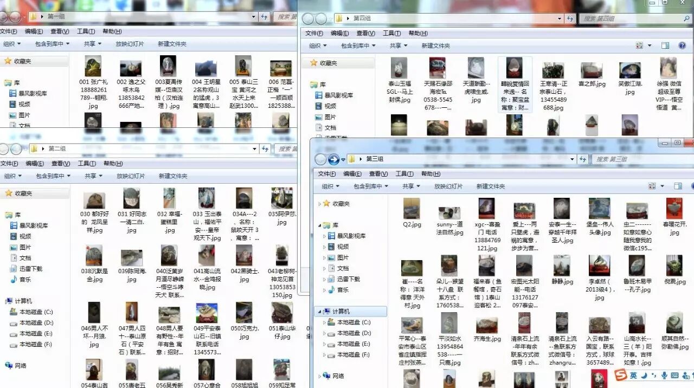This screenshot has height=388, width=694.
Task: Toggle Sogou punctuation mode
Action: pos(654,376)
